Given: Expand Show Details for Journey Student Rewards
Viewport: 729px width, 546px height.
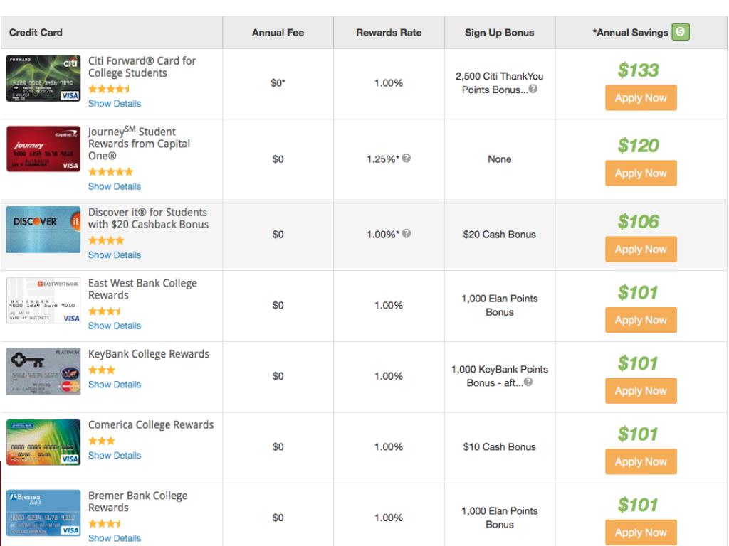Looking at the screenshot, I should click(x=114, y=186).
